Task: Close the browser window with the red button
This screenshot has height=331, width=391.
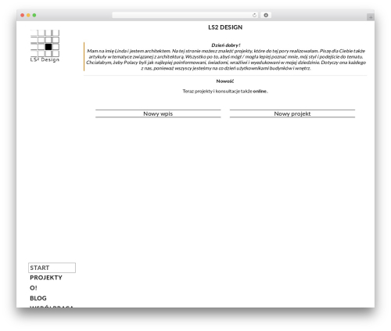Action: pos(23,16)
